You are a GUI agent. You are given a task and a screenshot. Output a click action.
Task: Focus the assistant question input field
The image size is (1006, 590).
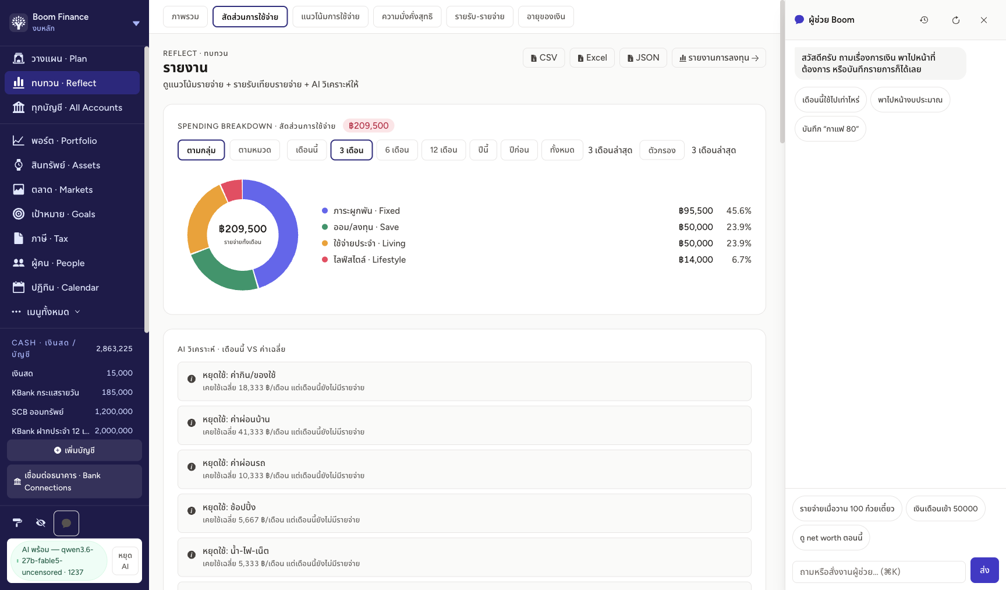click(879, 571)
